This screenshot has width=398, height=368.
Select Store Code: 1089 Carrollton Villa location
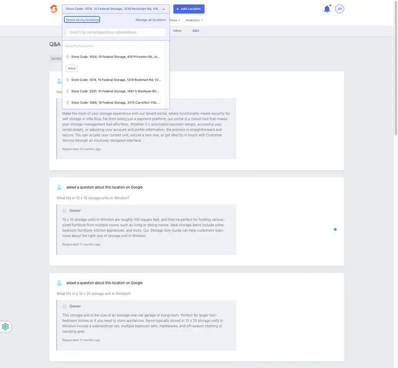(x=113, y=103)
